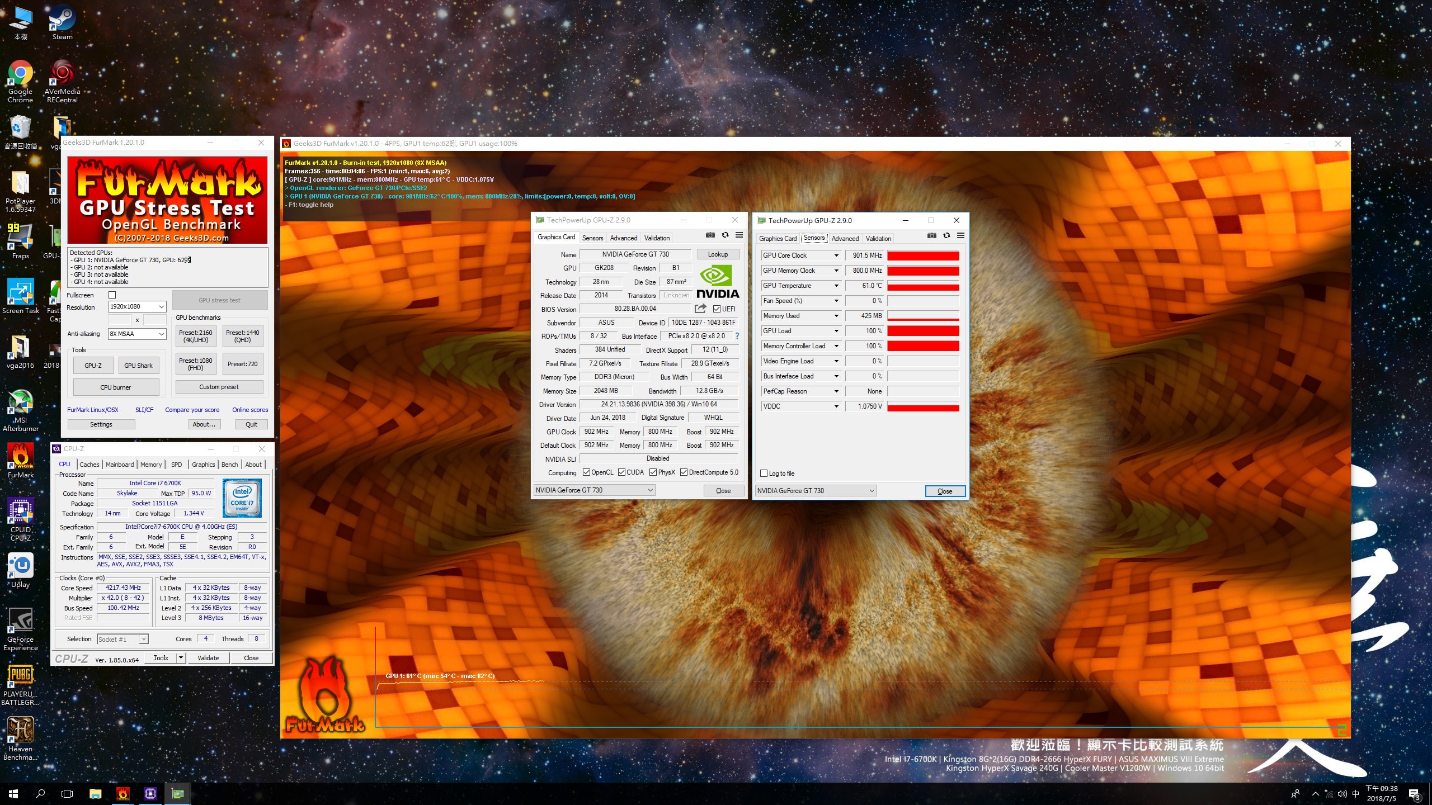Switch to the Caches tab in CPU-Z
This screenshot has width=1432, height=805.
89,465
